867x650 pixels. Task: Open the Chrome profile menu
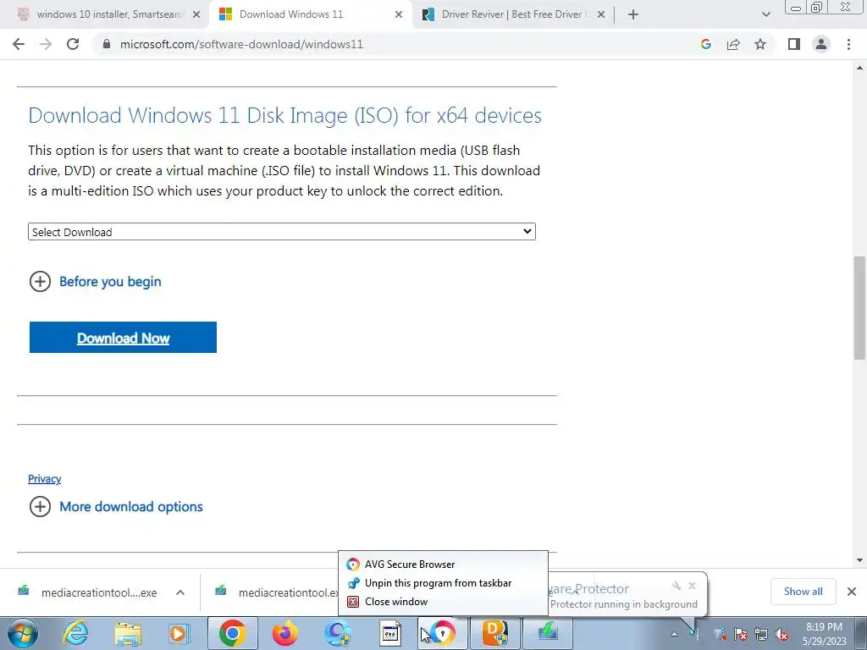[x=821, y=44]
